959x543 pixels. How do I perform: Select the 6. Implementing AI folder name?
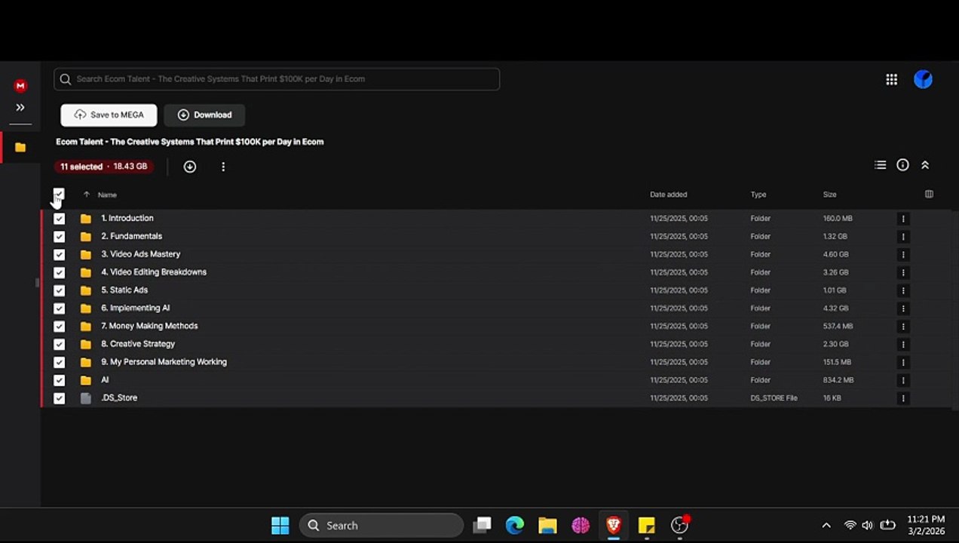pos(136,308)
